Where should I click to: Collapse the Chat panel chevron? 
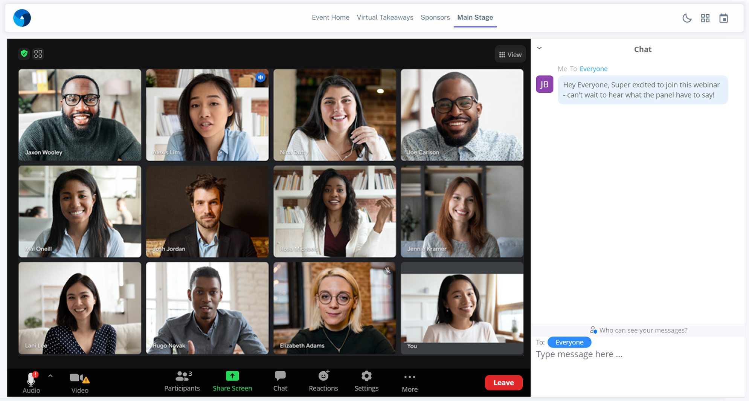tap(539, 48)
